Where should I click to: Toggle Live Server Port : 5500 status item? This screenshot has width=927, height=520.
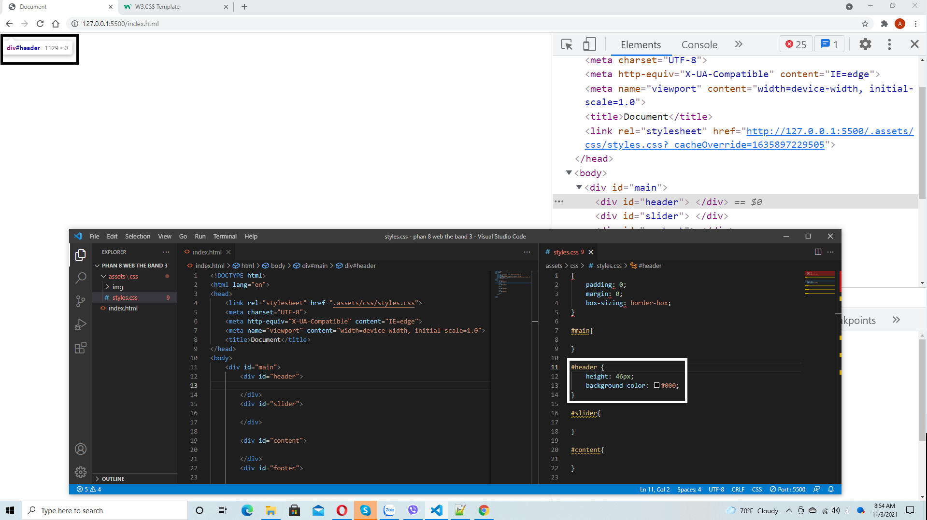point(787,489)
